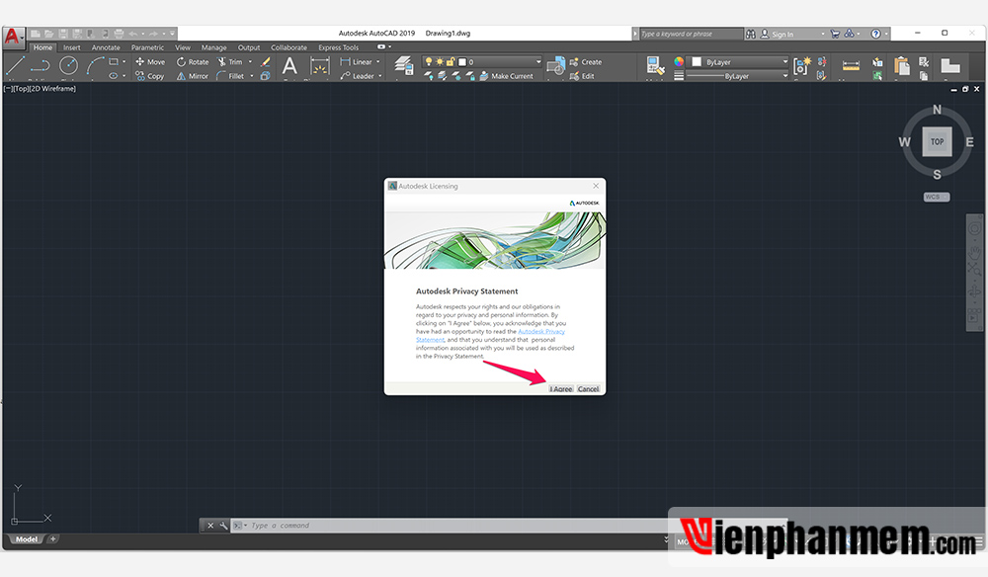Close the Autodesk Licensing dialog

click(x=596, y=186)
